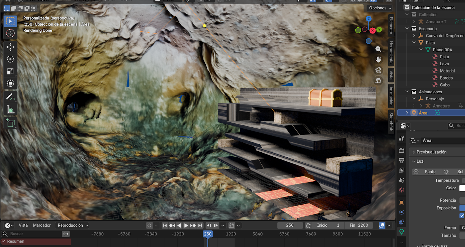This screenshot has width=465, height=247.
Task: Click the white Color swatch for the light
Action: tap(462, 188)
